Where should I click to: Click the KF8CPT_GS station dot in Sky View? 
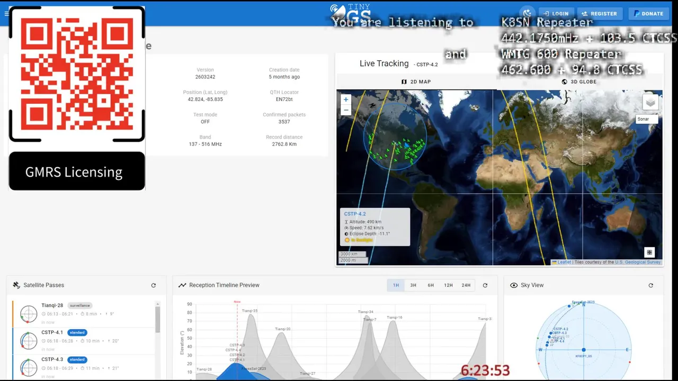pyautogui.click(x=584, y=350)
